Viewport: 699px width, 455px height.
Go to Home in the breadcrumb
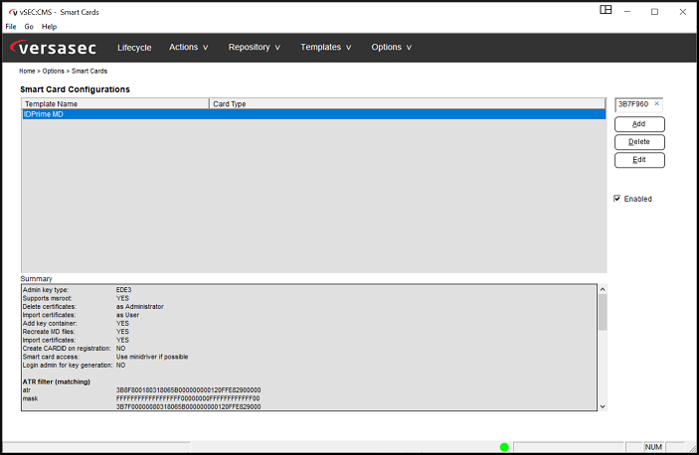(x=27, y=72)
